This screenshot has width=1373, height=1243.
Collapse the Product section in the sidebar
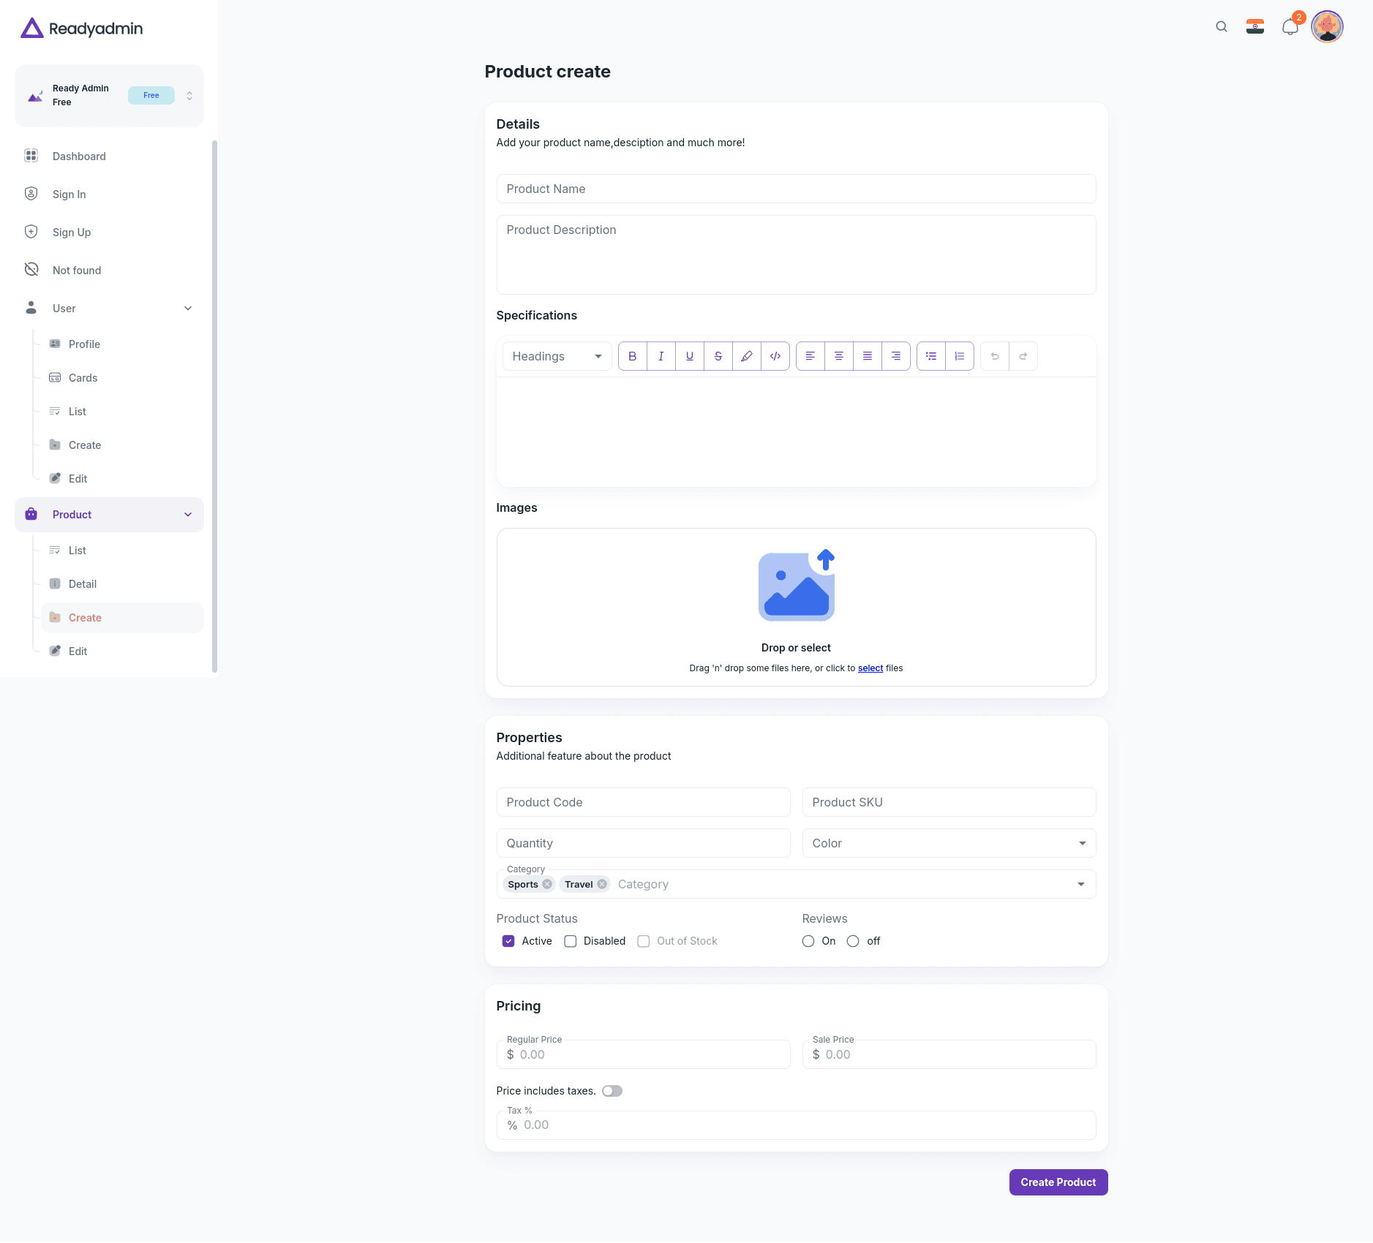click(x=188, y=514)
